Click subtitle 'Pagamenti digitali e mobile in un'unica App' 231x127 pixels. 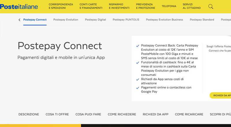point(61,57)
